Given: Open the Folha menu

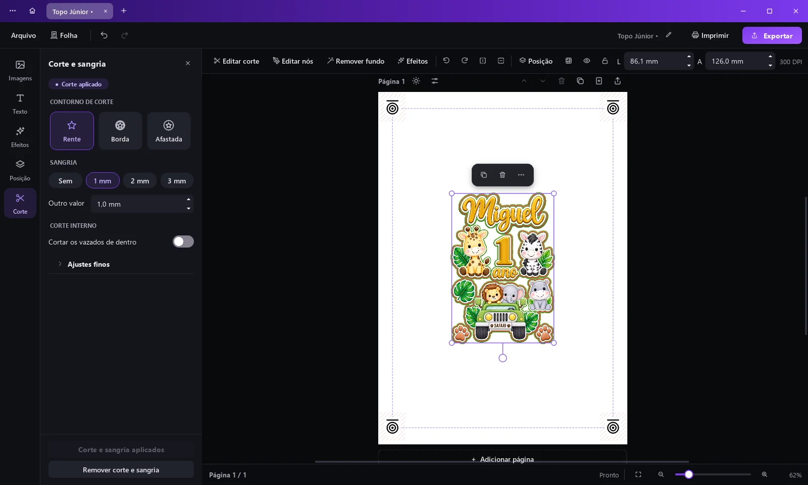Looking at the screenshot, I should [64, 35].
